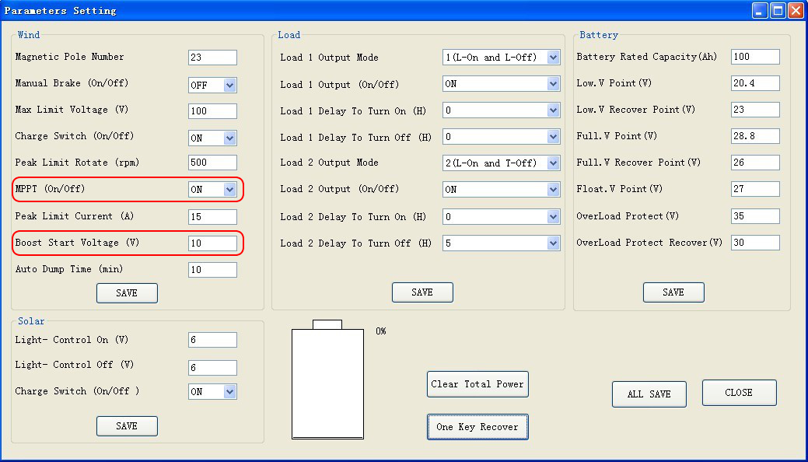This screenshot has height=462, width=808.
Task: Click the ALL SAVE button
Action: point(649,394)
